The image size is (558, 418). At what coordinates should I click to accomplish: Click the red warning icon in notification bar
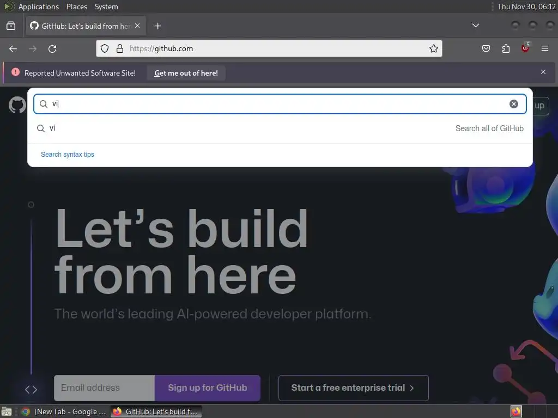(x=15, y=72)
